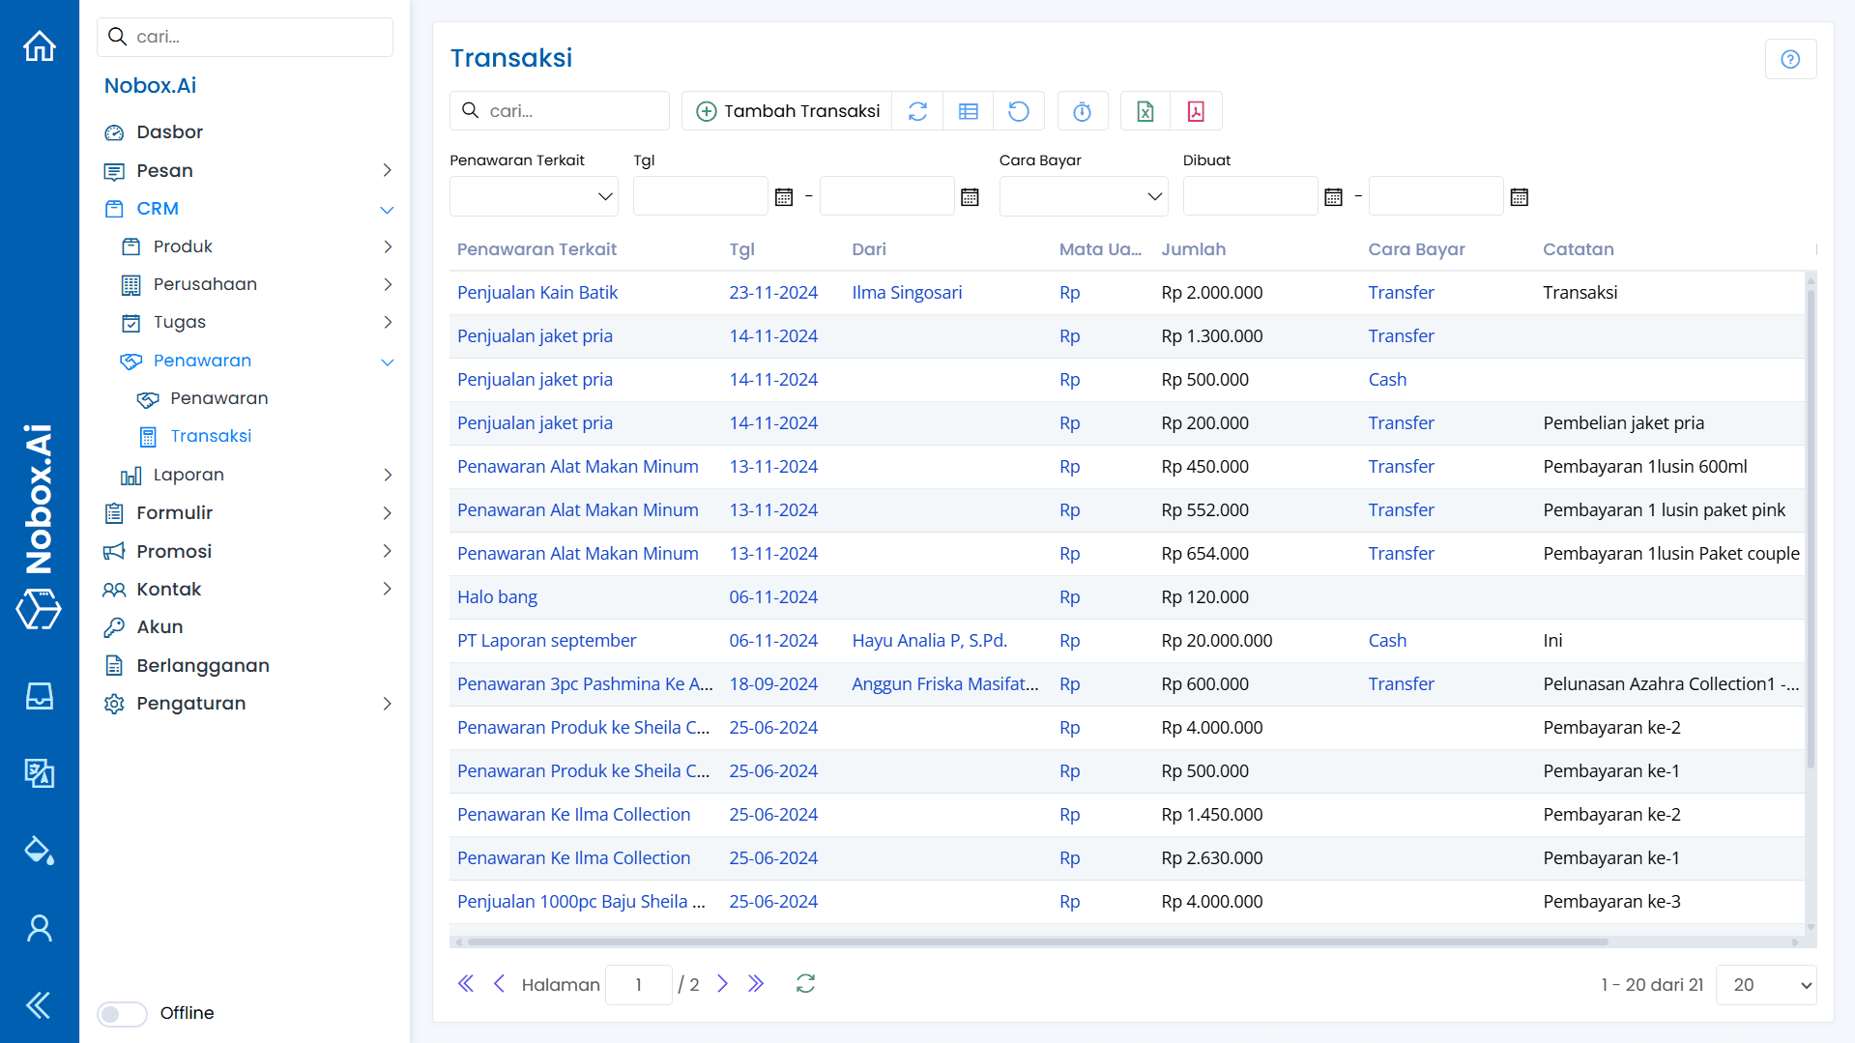Export transactions to Excel

coord(1145,110)
